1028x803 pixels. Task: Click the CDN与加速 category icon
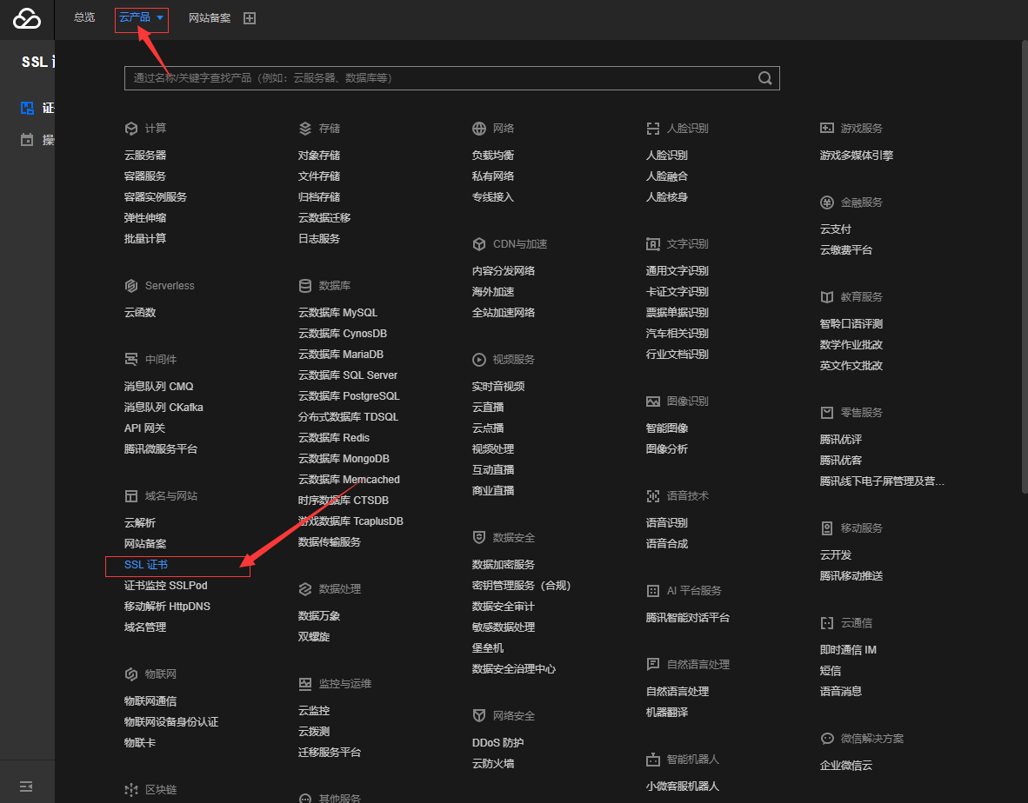479,244
